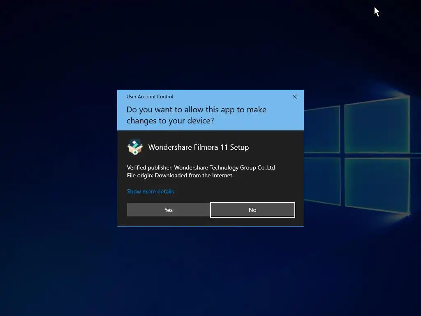The width and height of the screenshot is (421, 316).
Task: Open the Show more details link
Action: coord(150,191)
